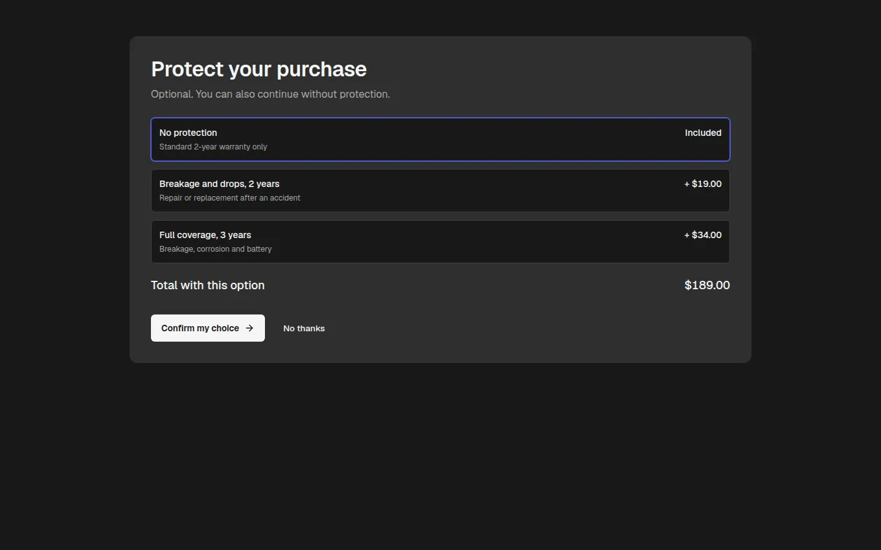This screenshot has height=550, width=881.
Task: Click the Included label
Action: tap(704, 133)
